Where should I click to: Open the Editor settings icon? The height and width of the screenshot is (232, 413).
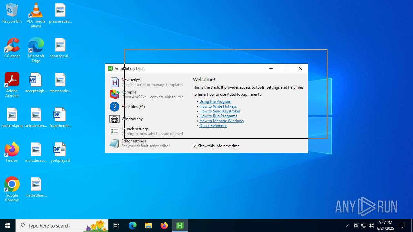(115, 143)
